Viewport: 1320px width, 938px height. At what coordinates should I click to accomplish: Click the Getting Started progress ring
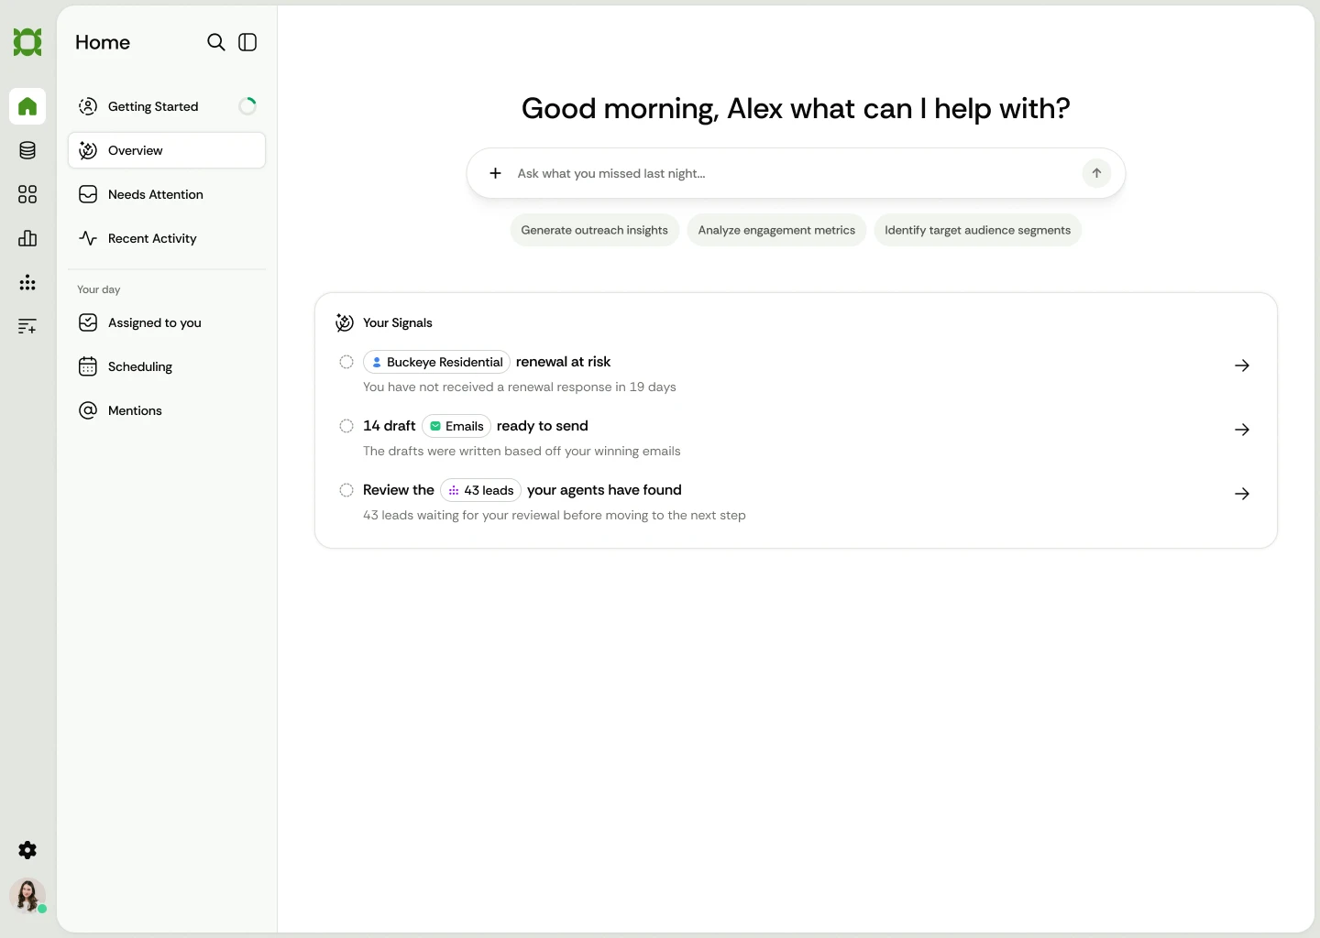pyautogui.click(x=247, y=106)
